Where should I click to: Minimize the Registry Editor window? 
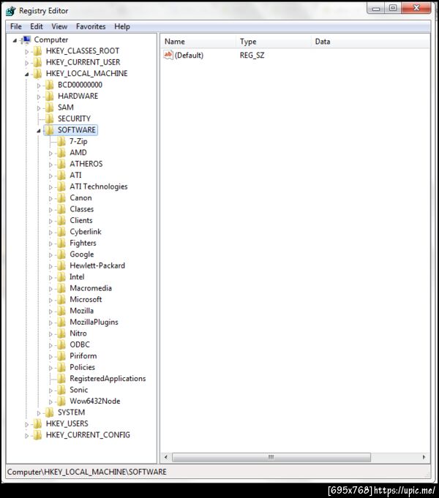(376, 8)
